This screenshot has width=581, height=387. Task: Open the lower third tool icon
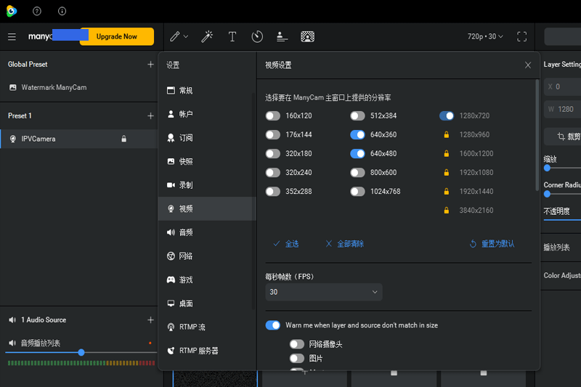(282, 36)
